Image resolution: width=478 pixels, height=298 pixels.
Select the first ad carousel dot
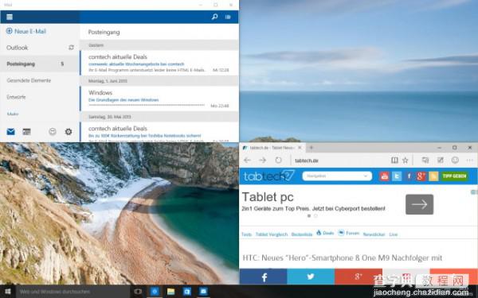pos(309,216)
